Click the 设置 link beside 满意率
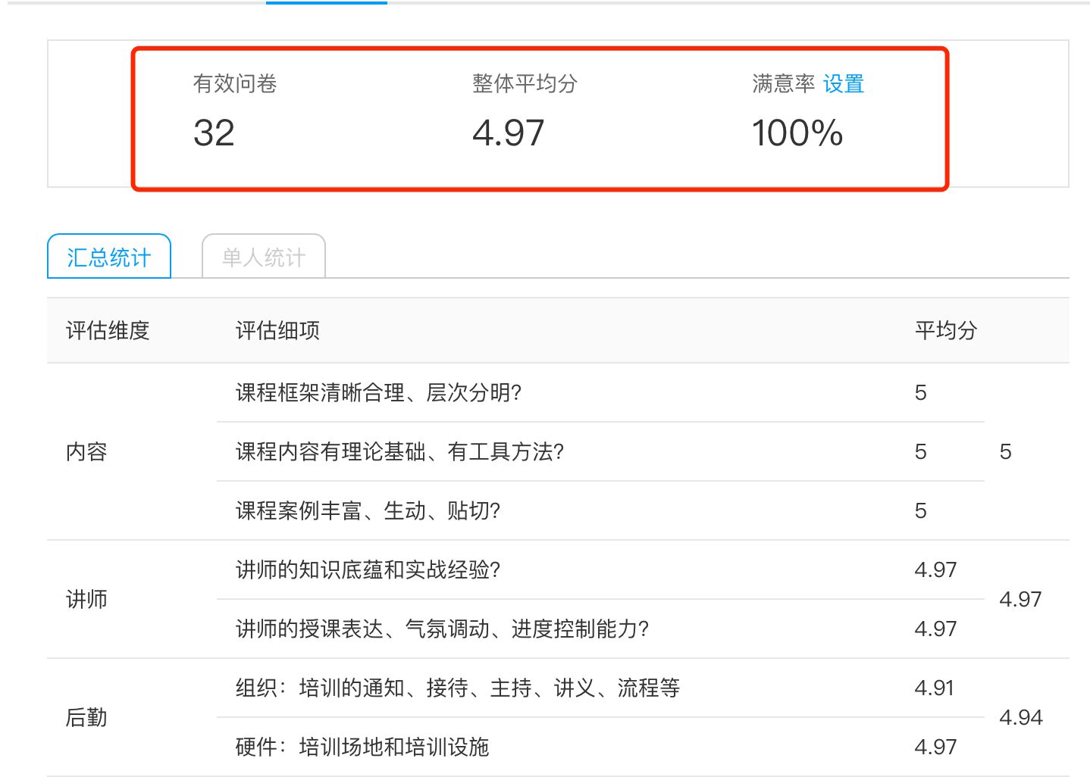Screen dimensions: 1090x777 coord(844,83)
